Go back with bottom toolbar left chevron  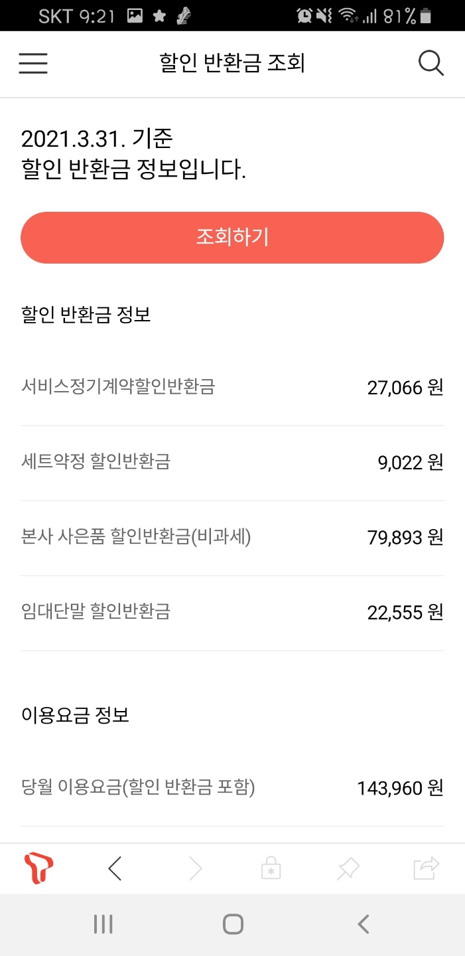115,868
